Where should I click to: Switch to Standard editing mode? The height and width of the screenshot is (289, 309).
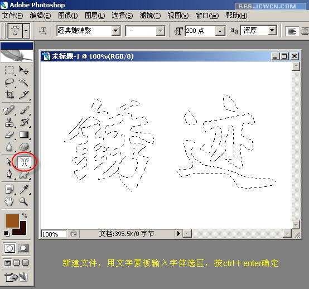(9, 248)
